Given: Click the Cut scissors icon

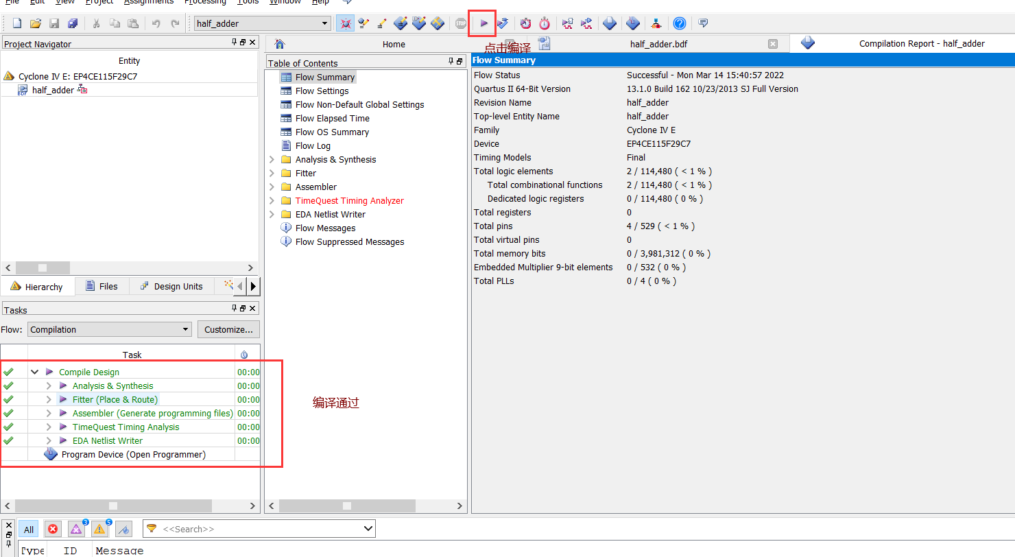Looking at the screenshot, I should [96, 23].
